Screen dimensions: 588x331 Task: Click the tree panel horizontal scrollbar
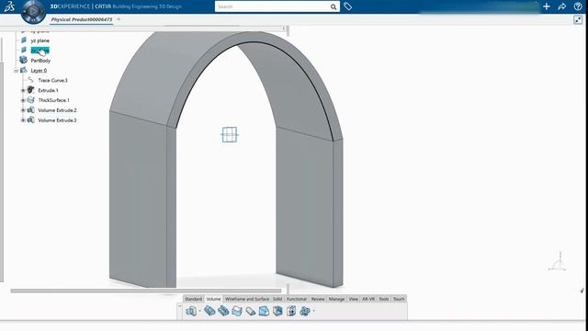pyautogui.click(x=146, y=291)
